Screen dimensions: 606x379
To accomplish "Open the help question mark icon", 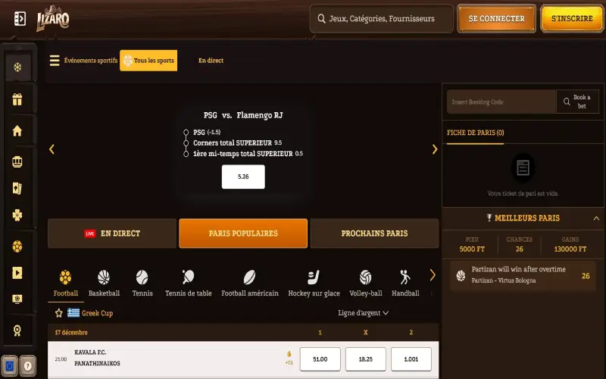I will coord(27,366).
